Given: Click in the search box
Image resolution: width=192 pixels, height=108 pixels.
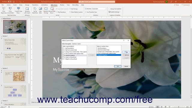Looking at the screenshot, I should coord(97,2).
